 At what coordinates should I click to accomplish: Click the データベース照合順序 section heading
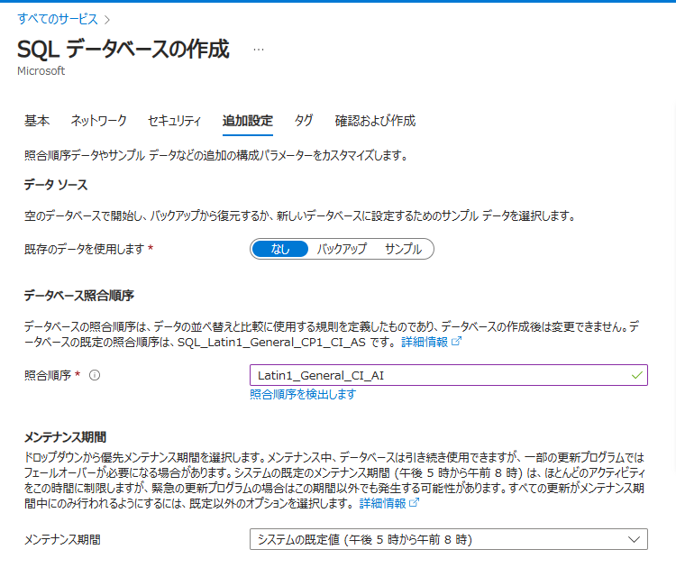tap(79, 296)
